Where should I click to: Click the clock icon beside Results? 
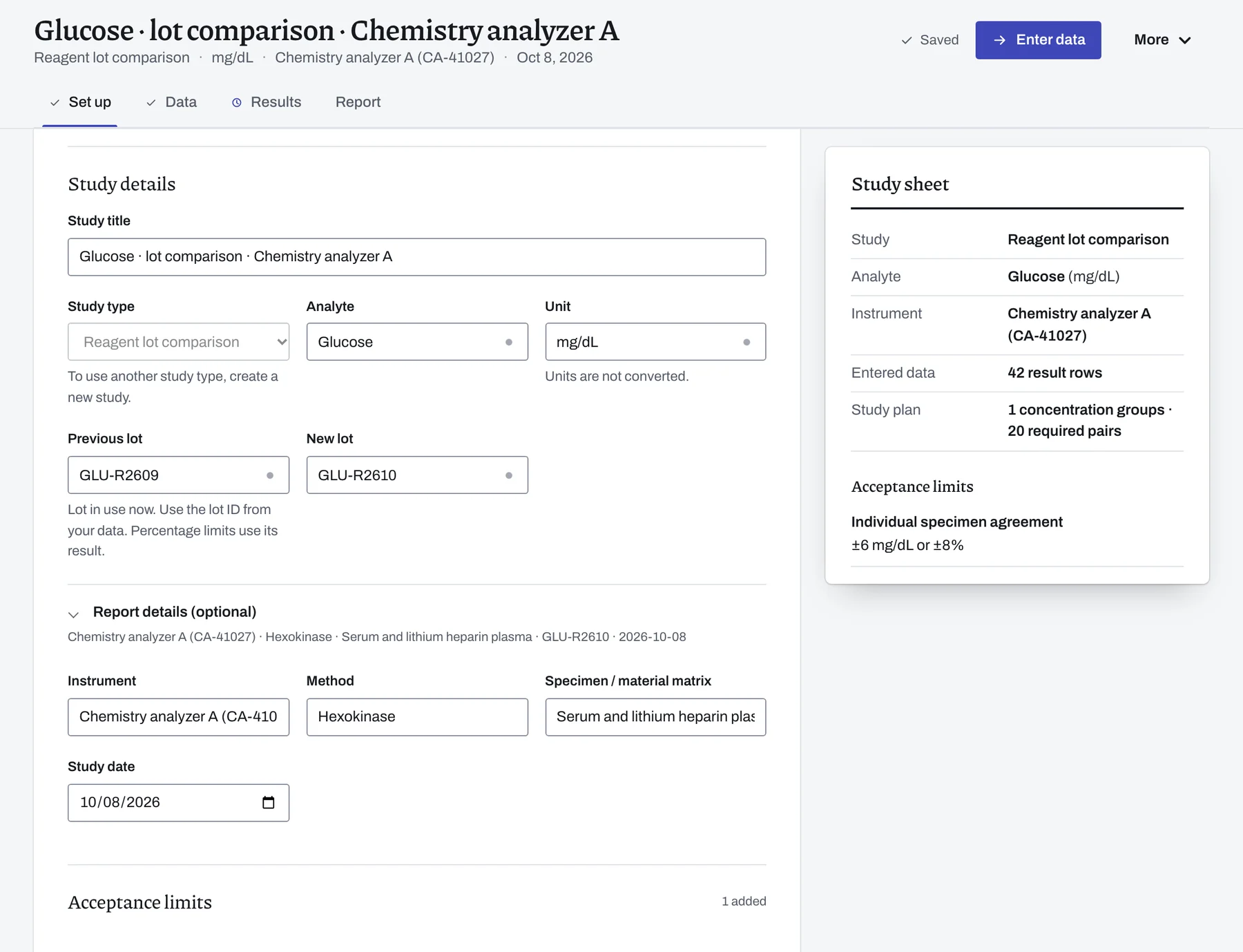pos(237,103)
